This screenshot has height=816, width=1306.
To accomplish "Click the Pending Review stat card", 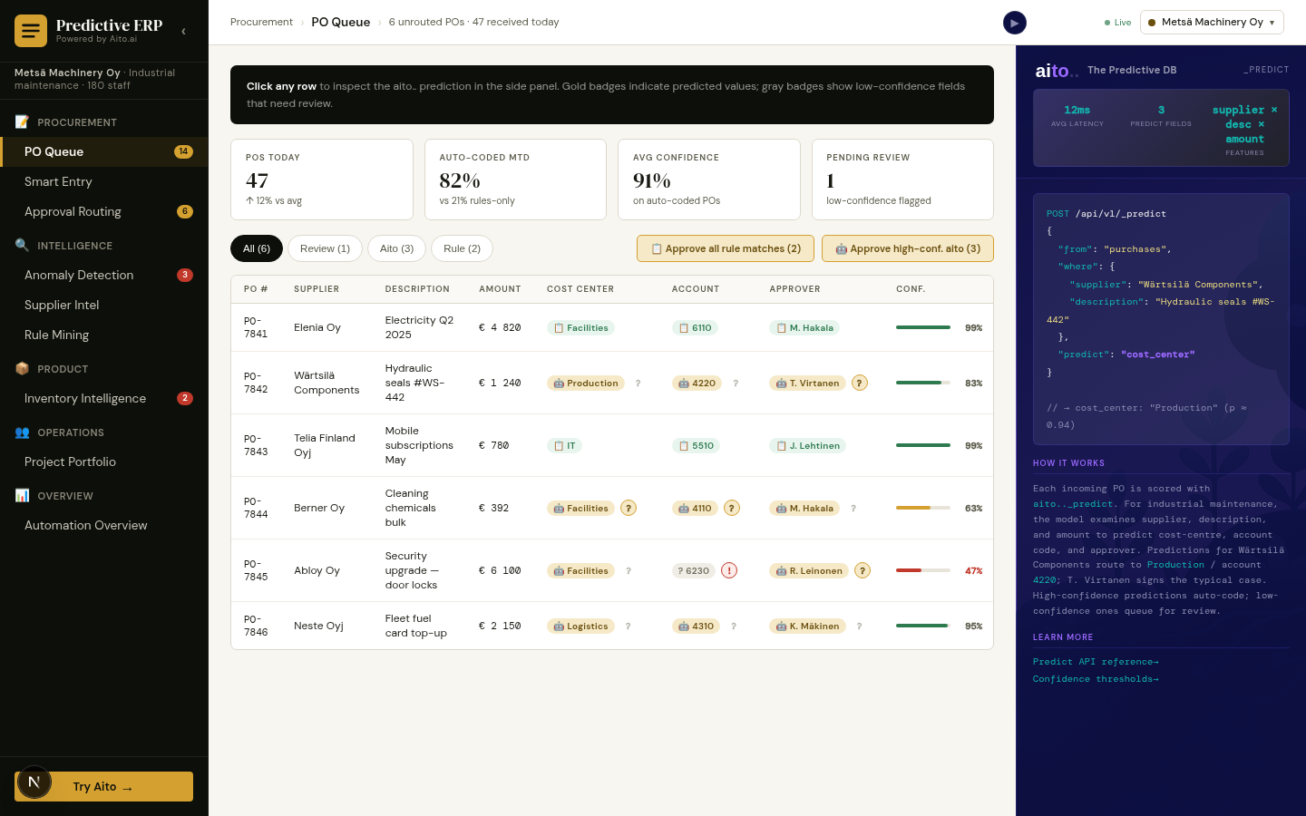I will [902, 180].
